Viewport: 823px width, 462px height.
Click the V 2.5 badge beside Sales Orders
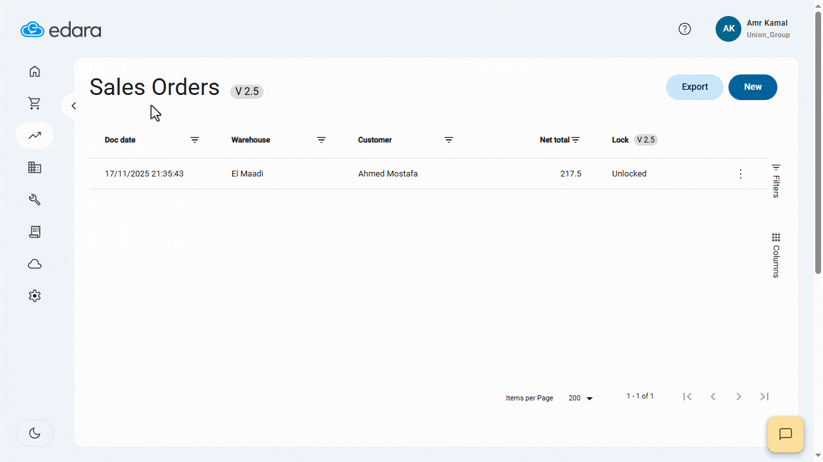click(247, 92)
